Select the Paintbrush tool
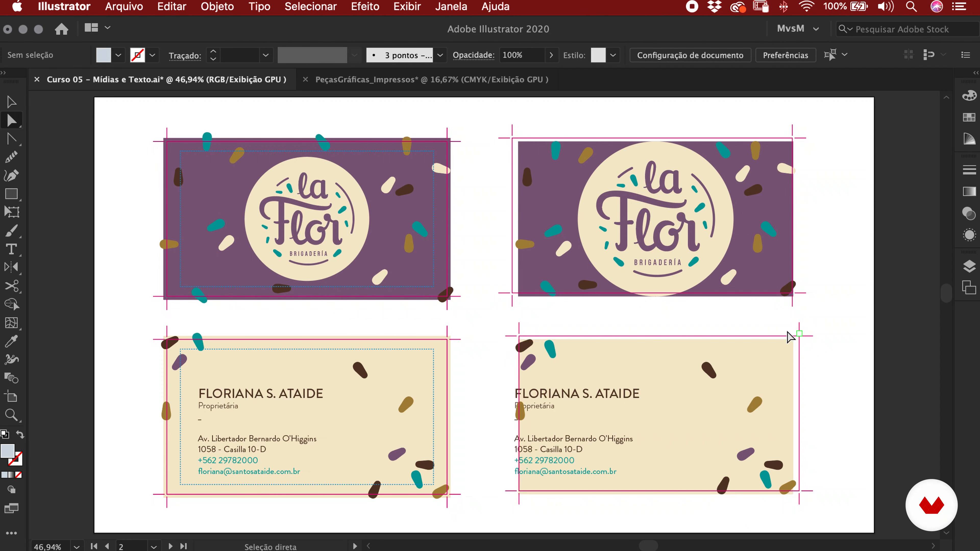 tap(11, 230)
